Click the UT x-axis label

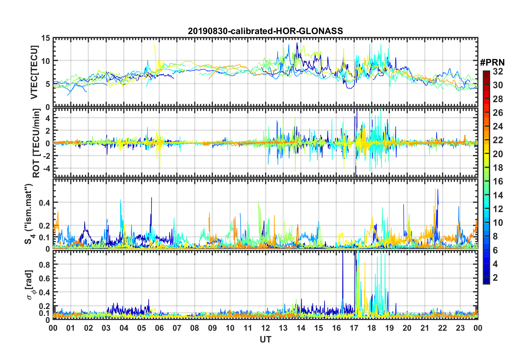click(x=265, y=339)
